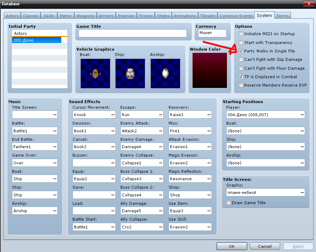Select the Ship vehicle graphic

pyautogui.click(x=130, y=73)
